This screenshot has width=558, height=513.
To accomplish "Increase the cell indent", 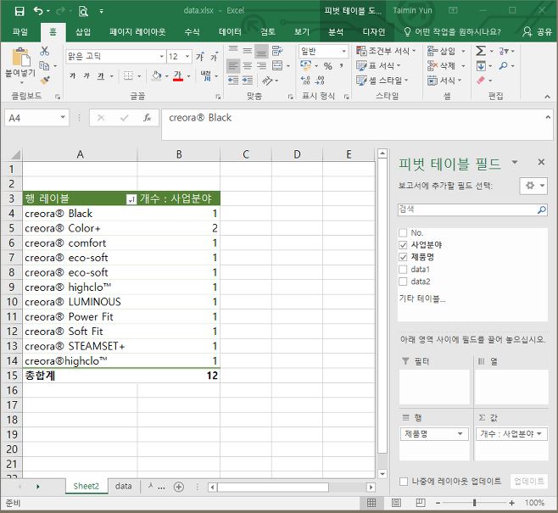I will pyautogui.click(x=248, y=81).
